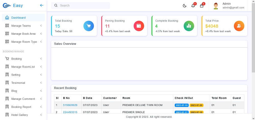Open the shopping bag cart icon
Image resolution: width=255 pixels, height=120 pixels.
tap(202, 6)
